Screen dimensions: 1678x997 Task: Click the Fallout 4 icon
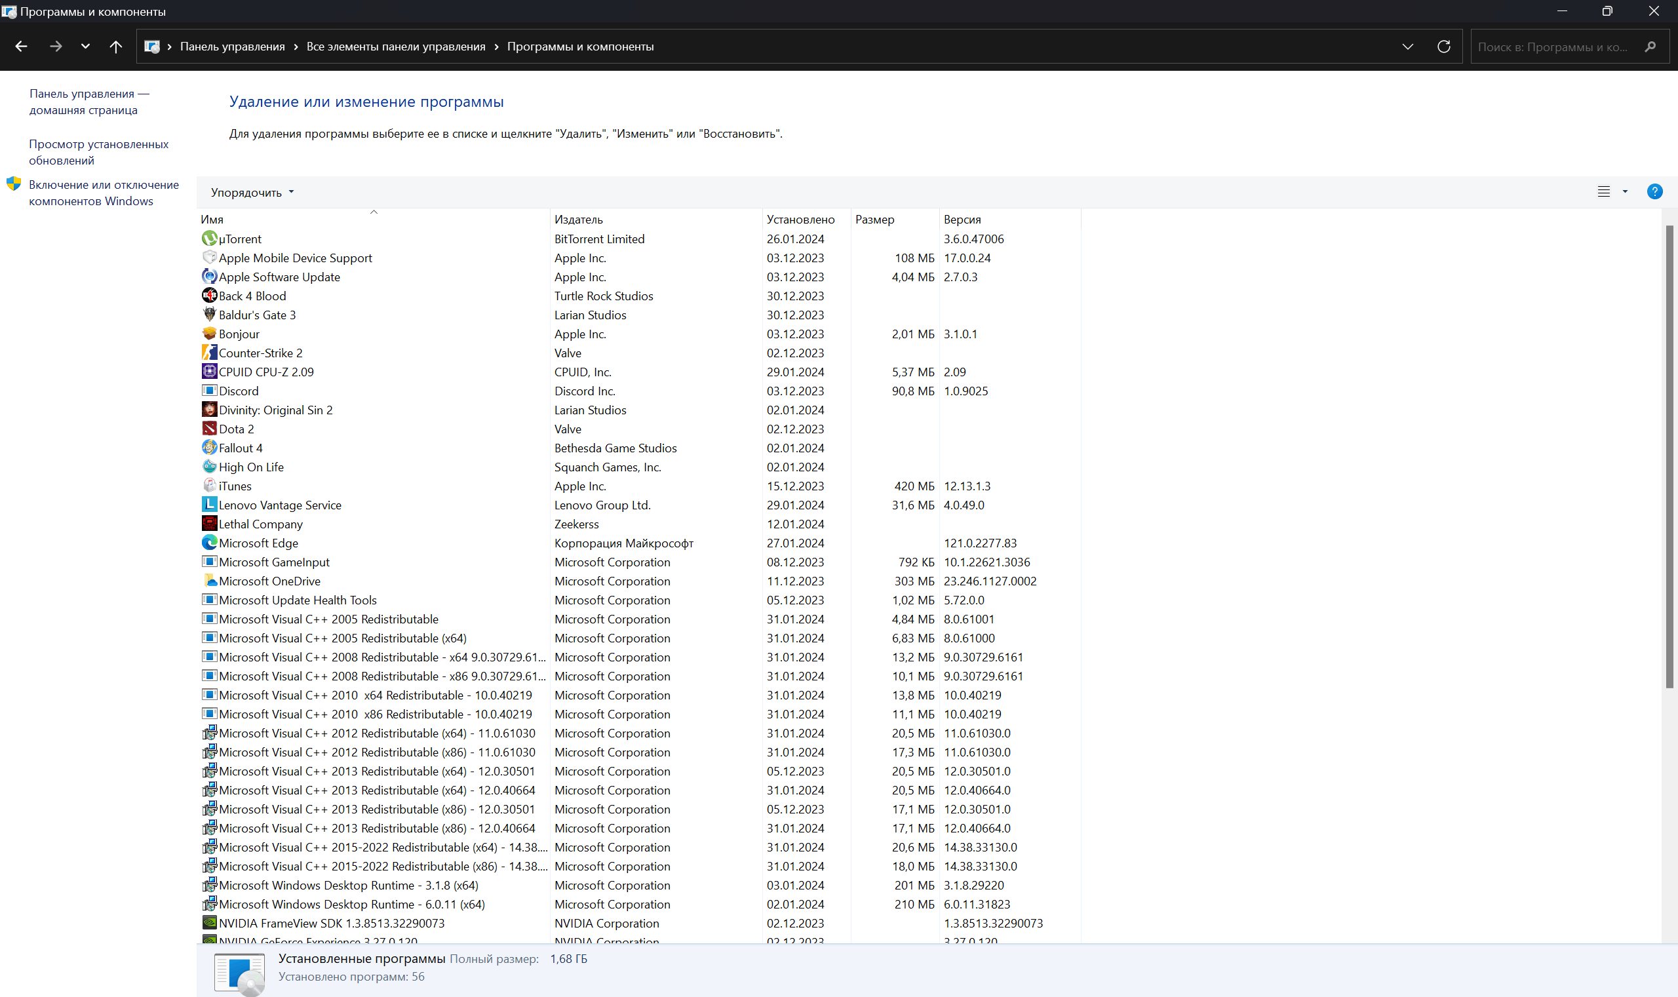coord(209,448)
